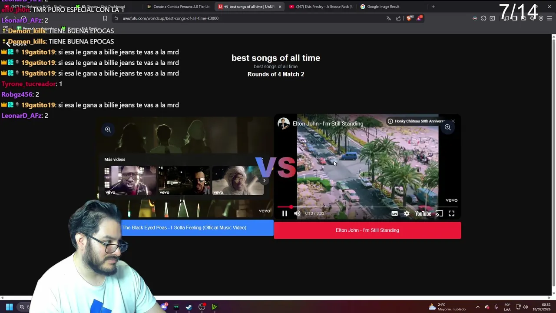Open the browser hamburger menu
Screen dimensions: 556x313
click(549, 18)
